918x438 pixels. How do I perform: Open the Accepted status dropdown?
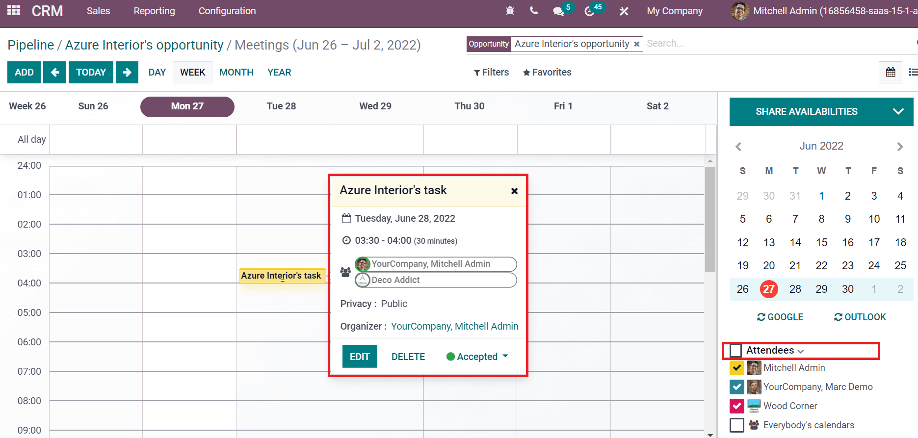[477, 357]
